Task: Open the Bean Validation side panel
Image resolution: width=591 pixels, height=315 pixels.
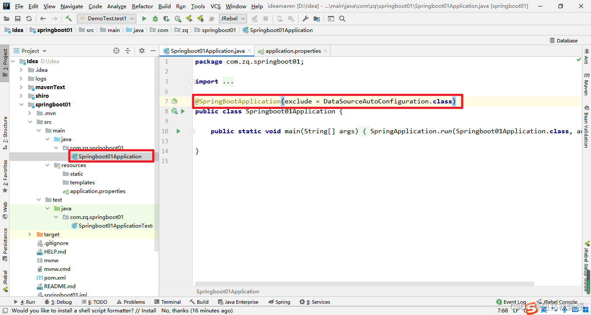Action: [x=587, y=126]
